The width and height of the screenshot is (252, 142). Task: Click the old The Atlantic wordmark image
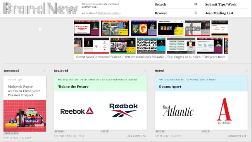pyautogui.click(x=178, y=111)
